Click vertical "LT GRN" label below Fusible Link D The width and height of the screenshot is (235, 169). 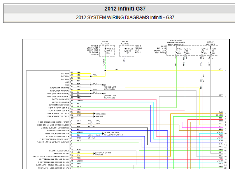104,62
